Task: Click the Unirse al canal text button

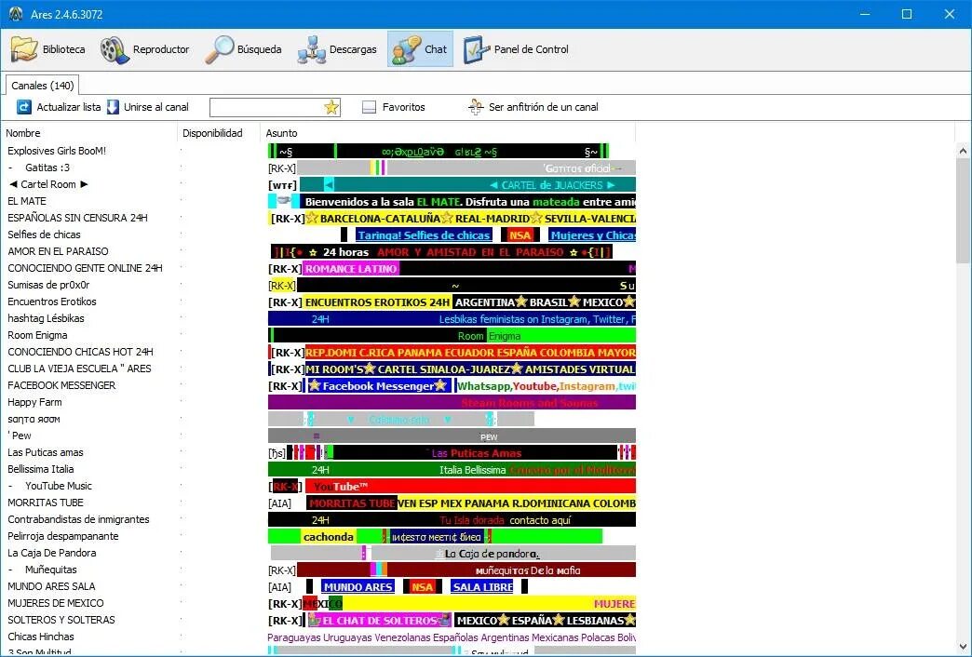Action: pos(156,107)
